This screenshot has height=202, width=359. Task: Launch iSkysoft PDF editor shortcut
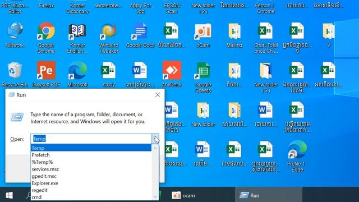(x=46, y=75)
